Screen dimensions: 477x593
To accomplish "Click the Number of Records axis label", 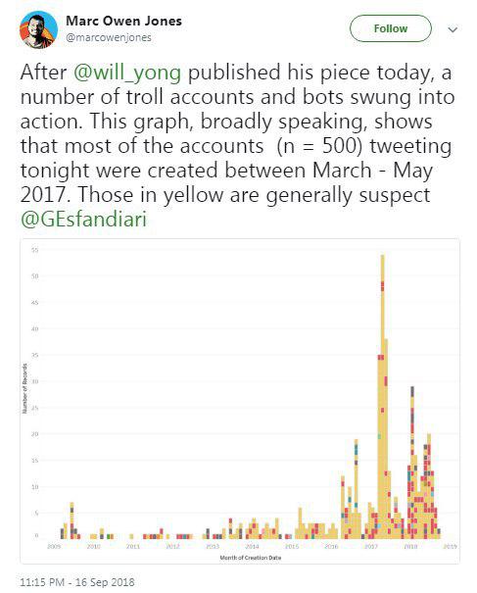I will (24, 388).
